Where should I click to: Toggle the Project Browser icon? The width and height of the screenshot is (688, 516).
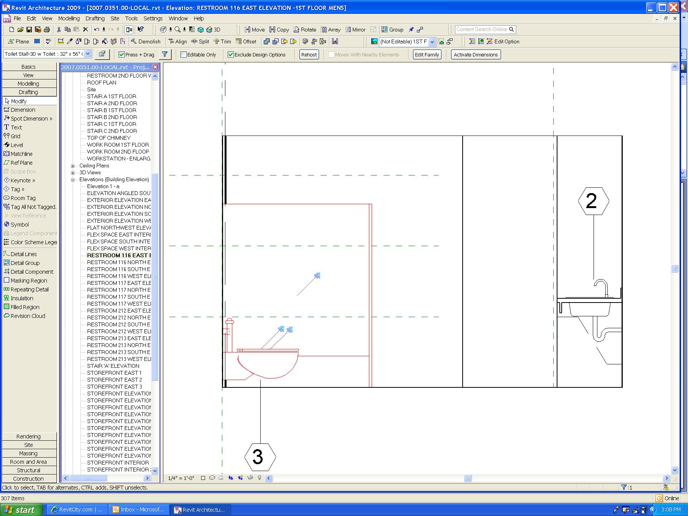(x=129, y=30)
